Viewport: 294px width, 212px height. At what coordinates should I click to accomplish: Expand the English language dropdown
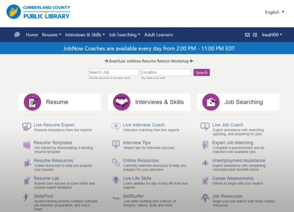point(274,12)
